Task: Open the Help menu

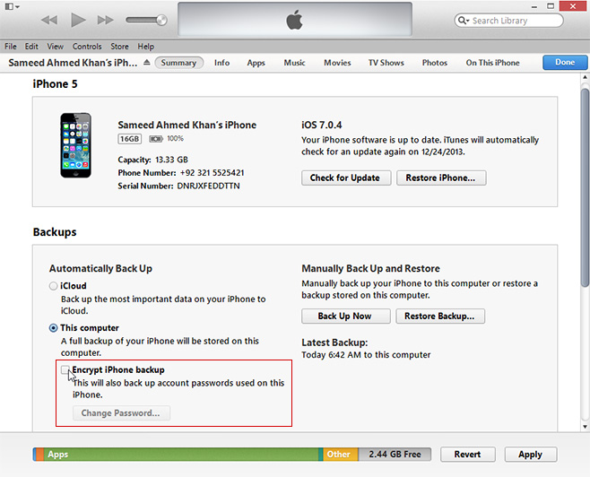Action: [x=145, y=47]
